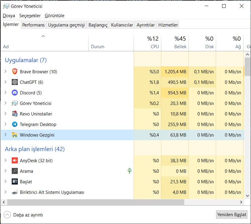Viewport: 251px width, 224px height.
Task: Maximize the Görev Yöneticisi window
Action: (x=224, y=6)
